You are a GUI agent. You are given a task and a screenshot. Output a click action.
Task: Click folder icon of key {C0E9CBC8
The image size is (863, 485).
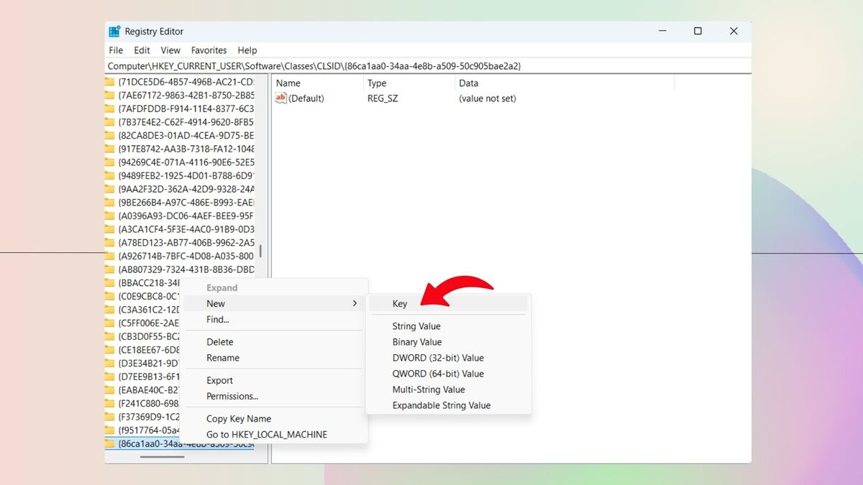coord(110,296)
